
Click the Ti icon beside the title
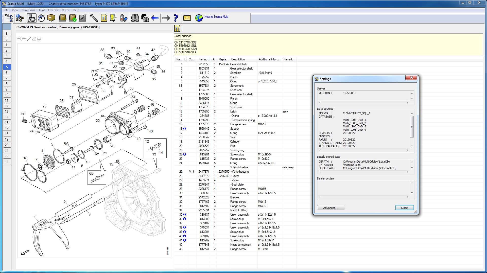[177, 28]
